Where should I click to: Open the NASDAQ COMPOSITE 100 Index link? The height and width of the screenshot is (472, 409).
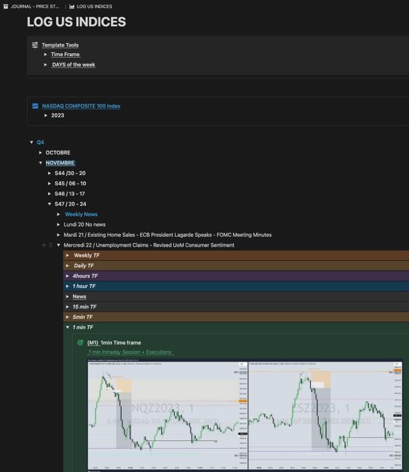(81, 106)
